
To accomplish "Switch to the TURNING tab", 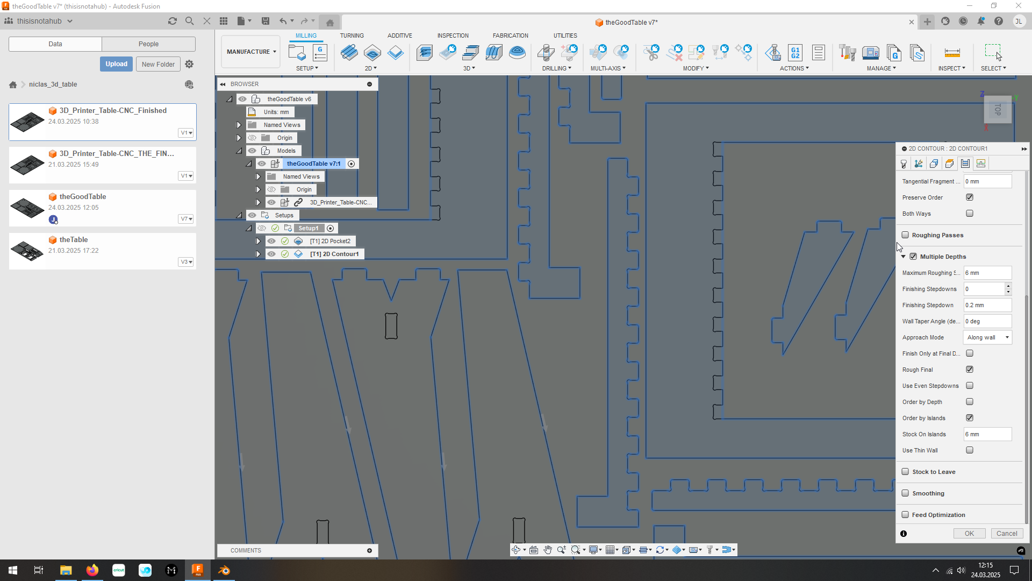I will 352,36.
